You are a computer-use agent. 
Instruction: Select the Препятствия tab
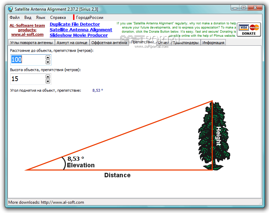143,42
